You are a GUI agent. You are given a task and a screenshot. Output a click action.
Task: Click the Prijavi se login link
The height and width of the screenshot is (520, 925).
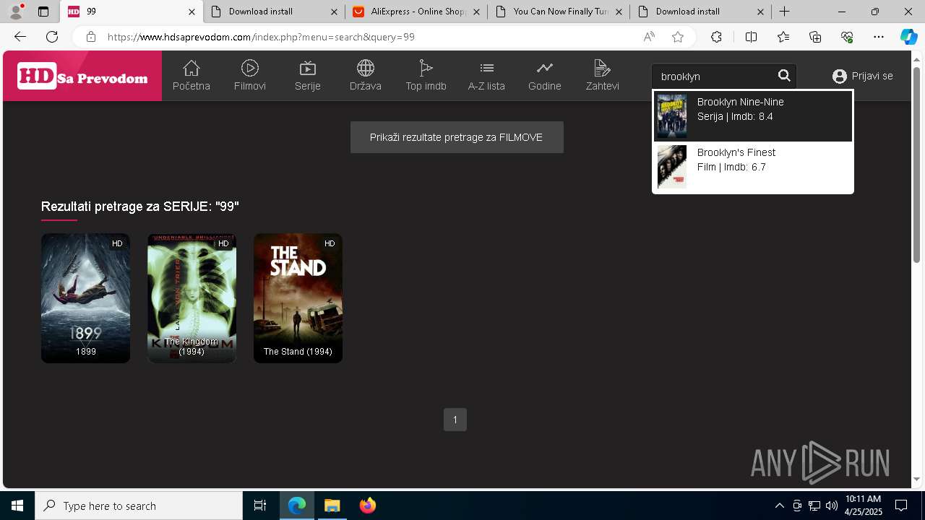(863, 76)
